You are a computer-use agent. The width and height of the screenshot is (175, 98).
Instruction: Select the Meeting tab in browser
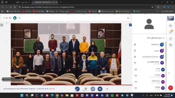click(45, 2)
